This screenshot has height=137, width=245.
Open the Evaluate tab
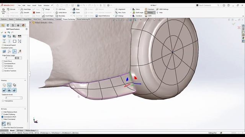coord(58,19)
